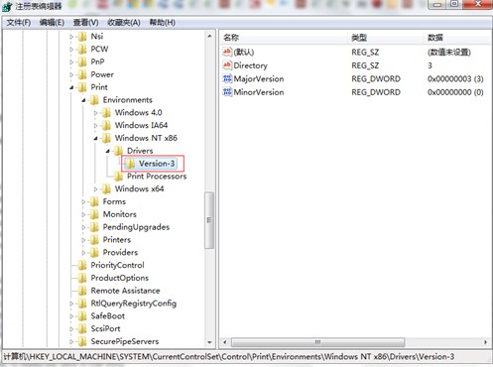Click the Power folder icon
This screenshot has width=493, height=367.
click(x=82, y=74)
